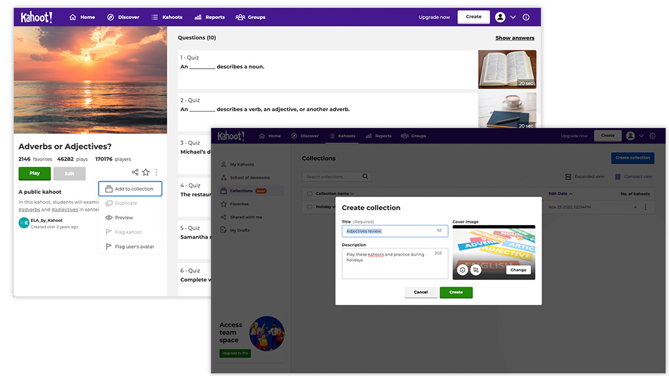Open the Kahoots tab in the back window
Screen dimensions: 669x376
tap(167, 17)
